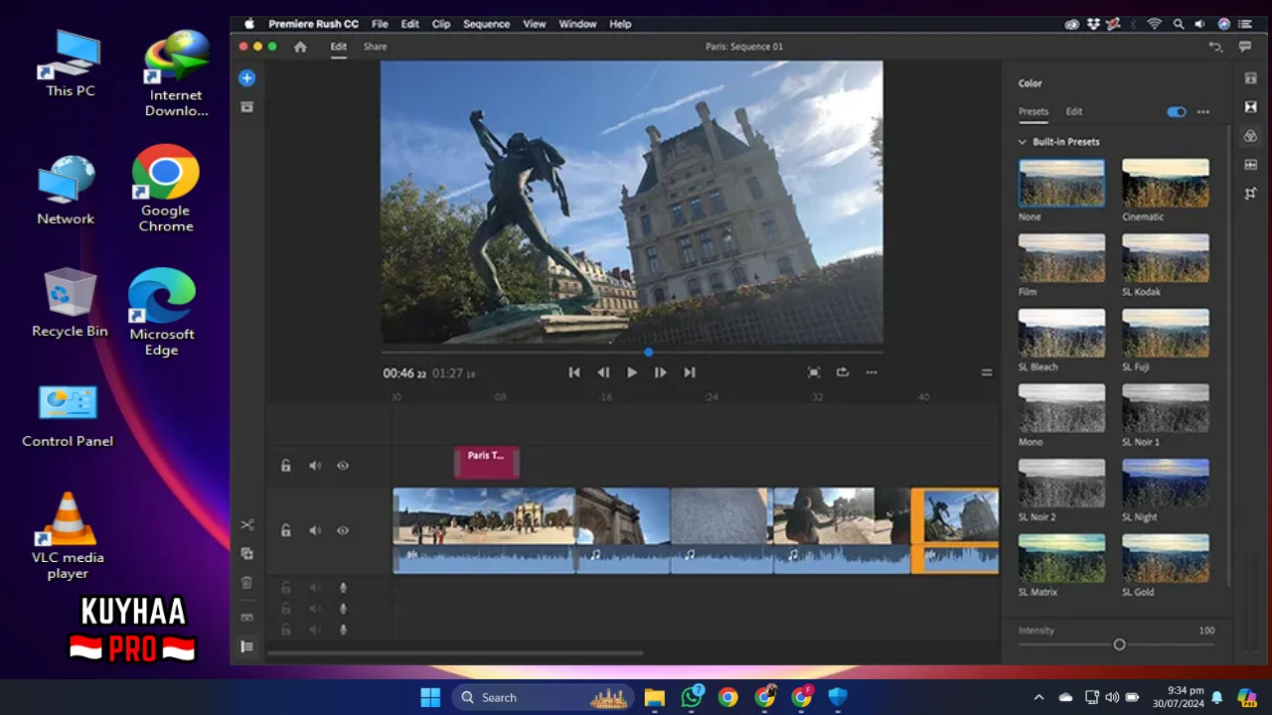Select the Presets tab
This screenshot has width=1272, height=715.
click(x=1033, y=112)
